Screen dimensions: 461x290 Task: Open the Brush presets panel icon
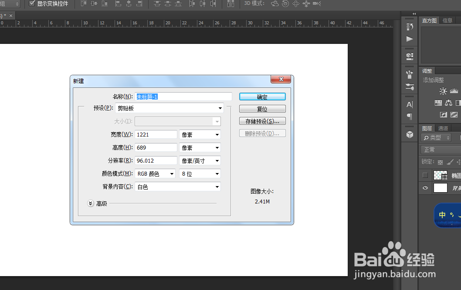pyautogui.click(x=410, y=74)
